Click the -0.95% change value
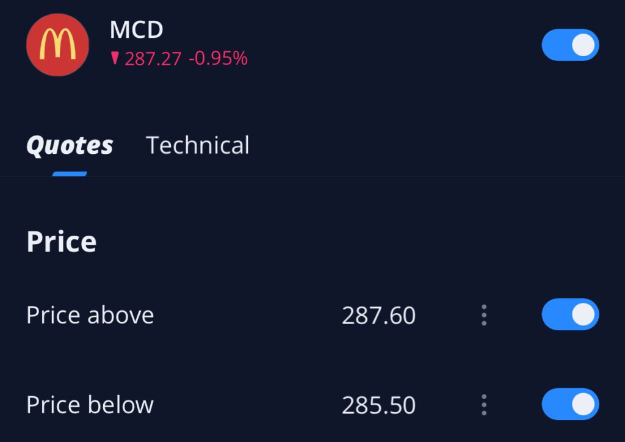The height and width of the screenshot is (442, 625). coord(218,59)
